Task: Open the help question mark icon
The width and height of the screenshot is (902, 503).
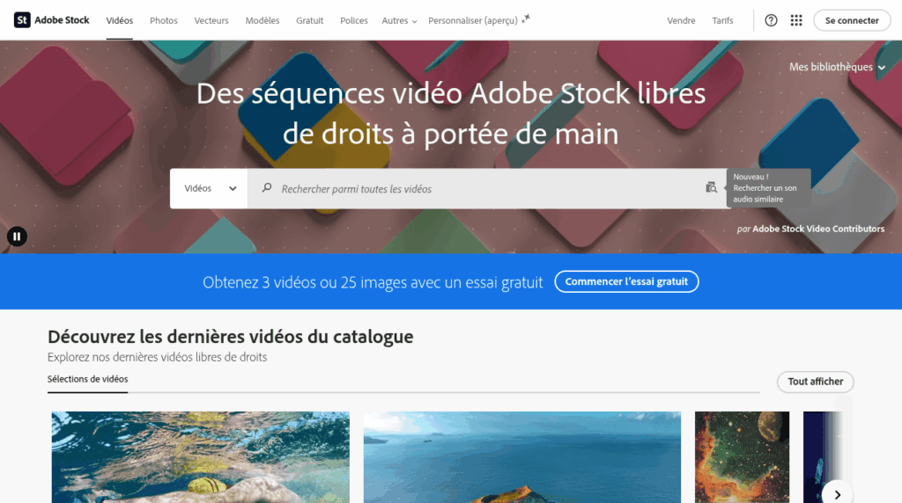Action: click(771, 20)
